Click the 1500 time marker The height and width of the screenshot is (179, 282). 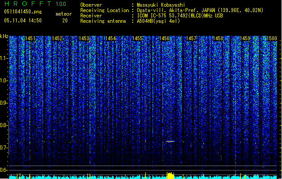click(x=272, y=38)
